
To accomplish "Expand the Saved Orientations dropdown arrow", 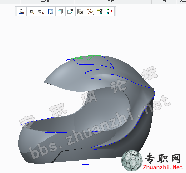I will (74, 15).
